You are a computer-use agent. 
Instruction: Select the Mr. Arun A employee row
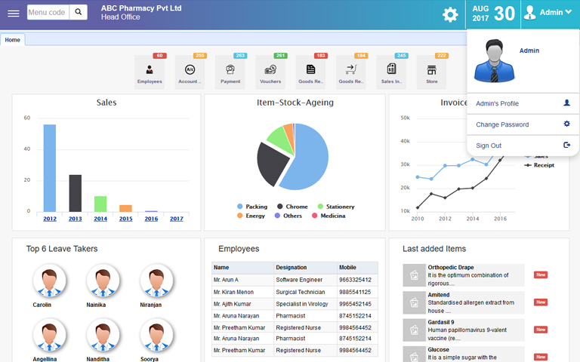click(295, 280)
